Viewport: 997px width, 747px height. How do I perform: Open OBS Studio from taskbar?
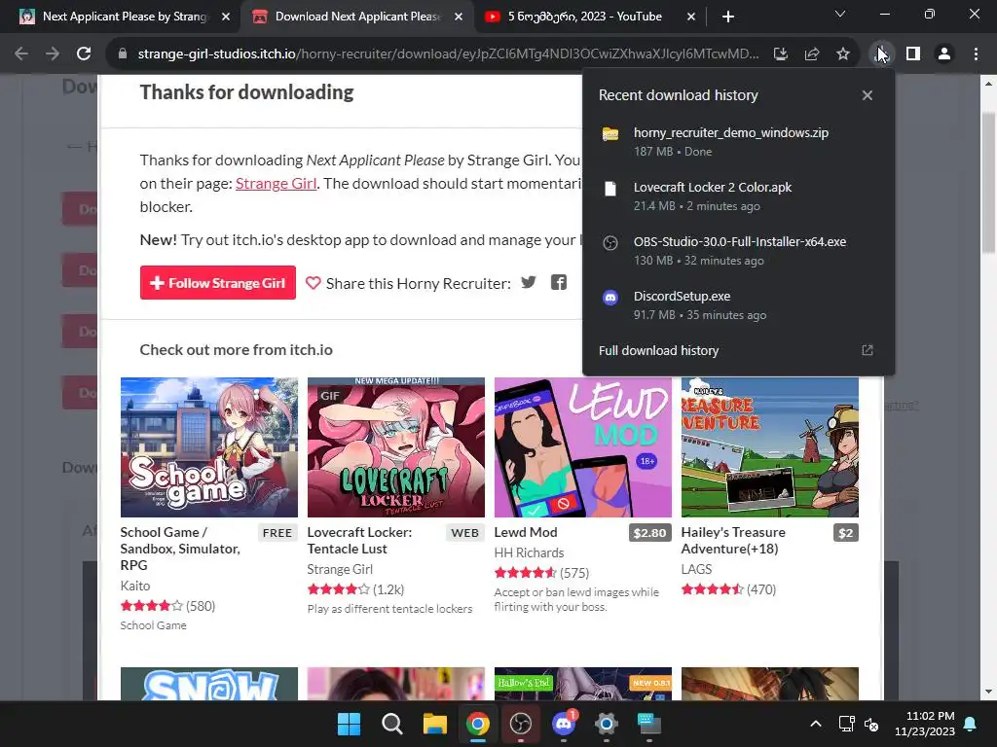[521, 724]
